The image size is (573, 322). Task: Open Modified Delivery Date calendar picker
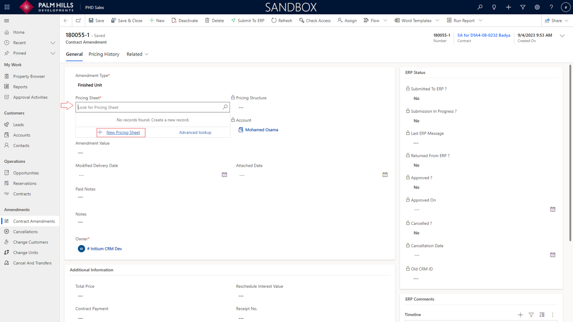[x=224, y=175]
